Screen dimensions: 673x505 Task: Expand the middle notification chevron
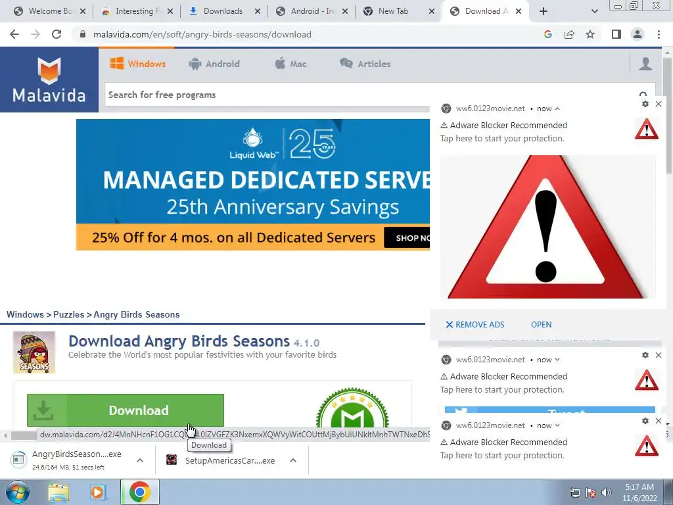tap(557, 360)
